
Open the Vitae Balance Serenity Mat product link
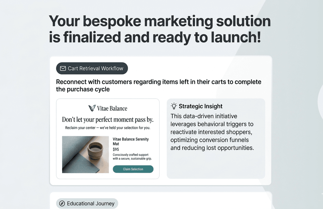tap(131, 142)
